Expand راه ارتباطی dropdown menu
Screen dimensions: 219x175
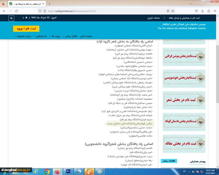tap(40, 36)
